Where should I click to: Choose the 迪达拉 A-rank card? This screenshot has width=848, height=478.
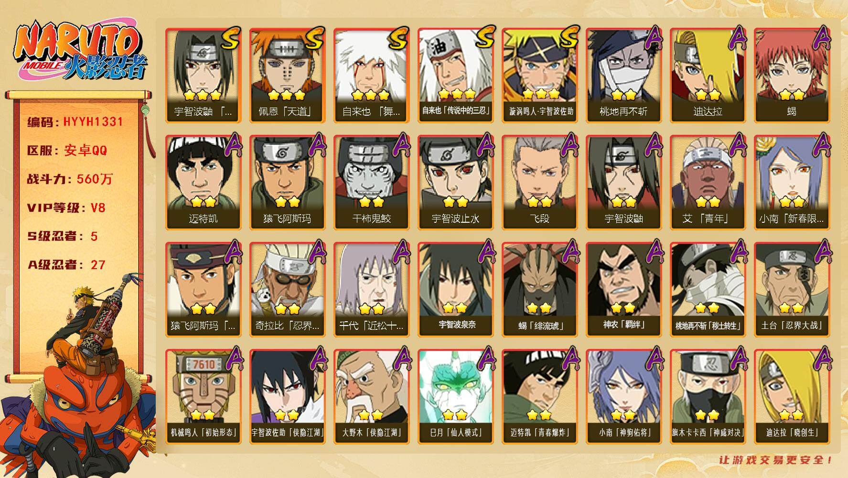tap(708, 76)
